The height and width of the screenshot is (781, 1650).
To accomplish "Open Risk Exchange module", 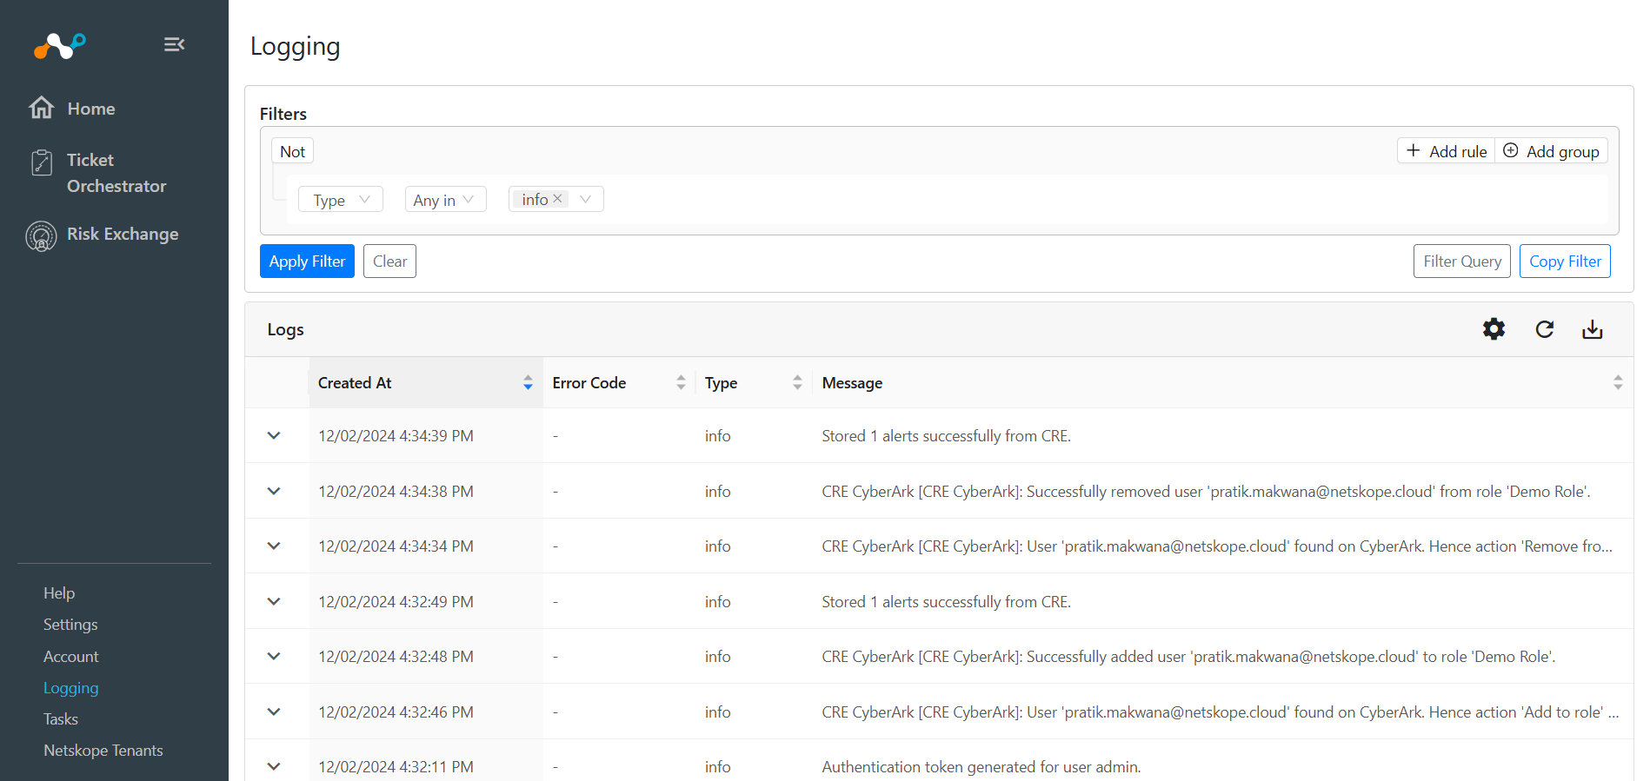I will point(123,234).
